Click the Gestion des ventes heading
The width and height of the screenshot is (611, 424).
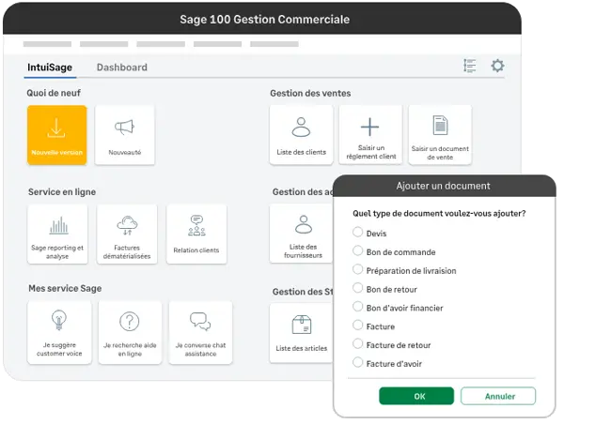310,94
